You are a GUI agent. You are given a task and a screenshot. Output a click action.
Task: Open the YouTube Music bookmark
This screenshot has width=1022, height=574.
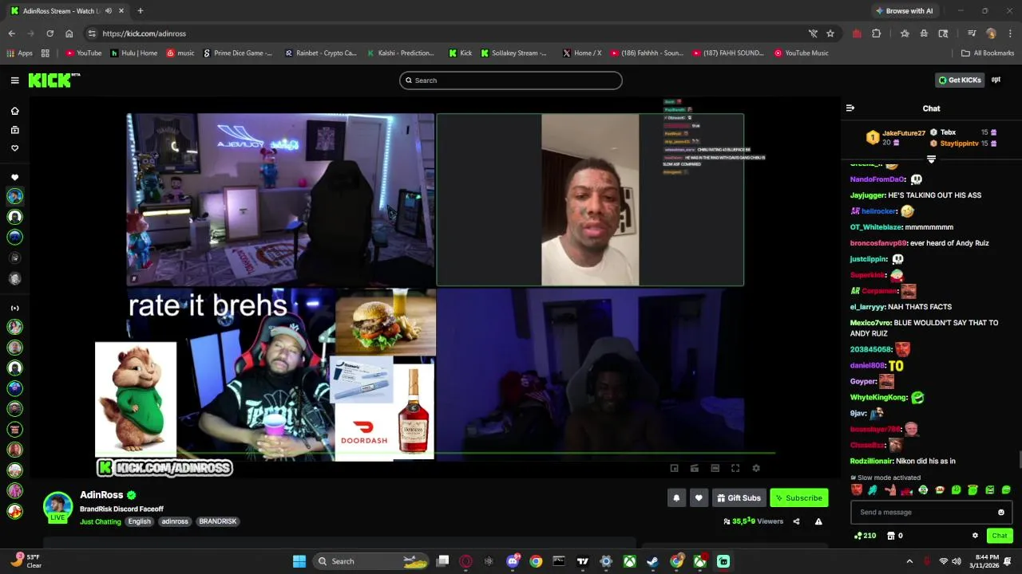click(802, 53)
